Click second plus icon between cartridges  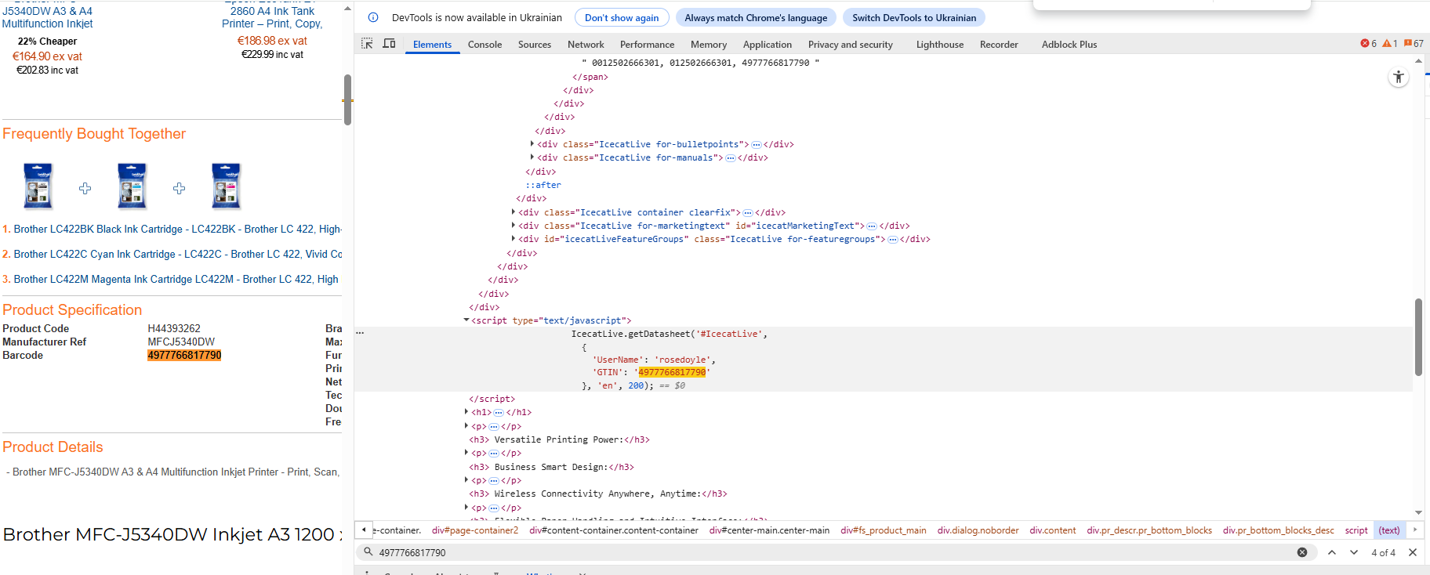click(x=180, y=188)
